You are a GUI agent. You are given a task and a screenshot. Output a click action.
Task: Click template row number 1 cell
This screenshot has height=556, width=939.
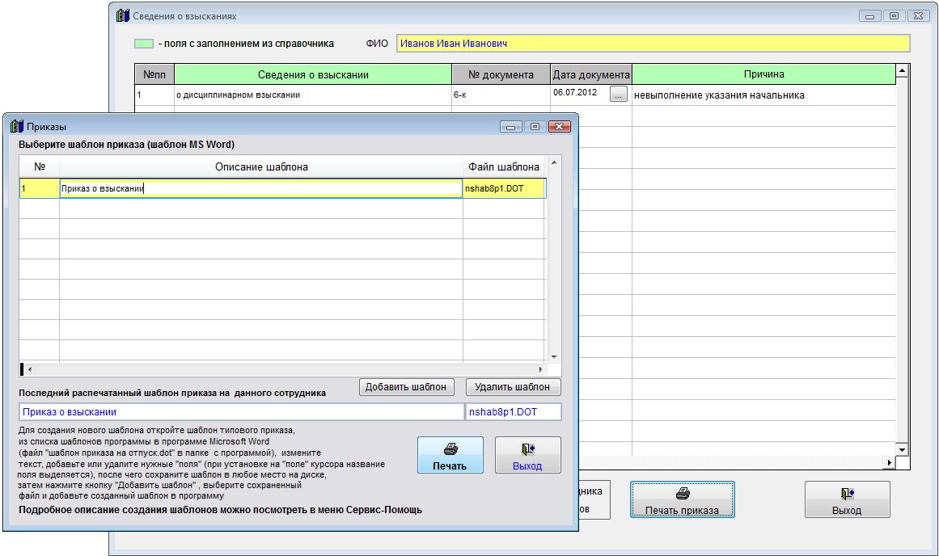point(40,188)
